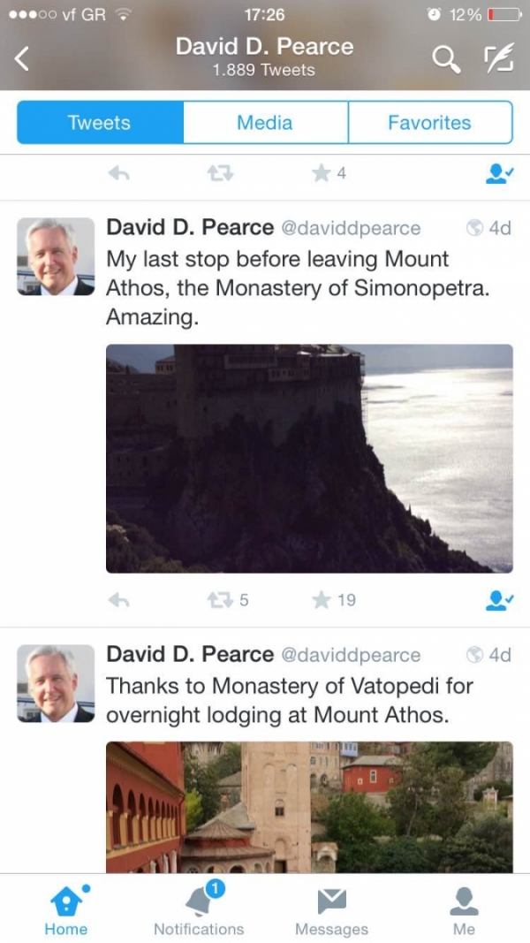
Task: Switch to the Favorites tab
Action: click(x=429, y=123)
